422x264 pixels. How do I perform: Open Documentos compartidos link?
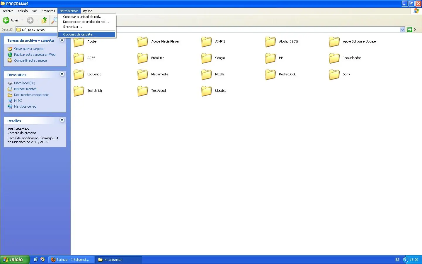tap(32, 95)
